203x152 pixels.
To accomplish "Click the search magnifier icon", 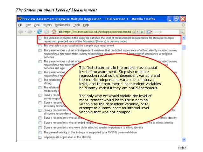I will 182,32.
